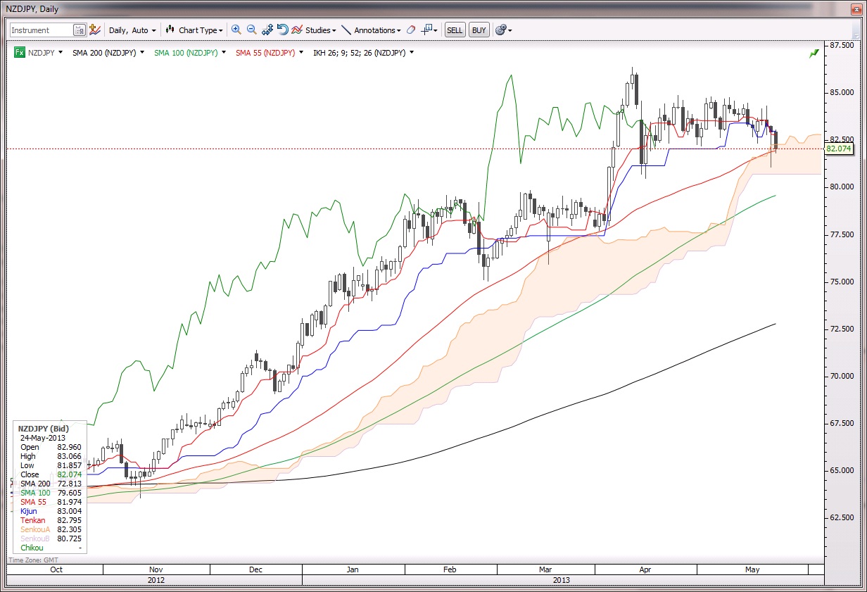Viewport: 867px width, 592px height.
Task: Click the chart template icon with star
Action: 95,30
